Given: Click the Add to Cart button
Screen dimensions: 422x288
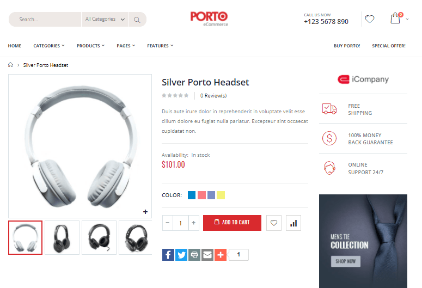Looking at the screenshot, I should (x=232, y=223).
